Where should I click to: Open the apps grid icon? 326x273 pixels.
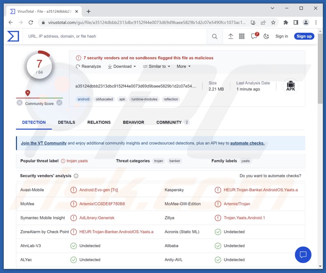pos(241,36)
